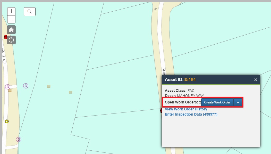
Task: Click the purple D marker at bottom left
Action: pyautogui.click(x=18, y=140)
